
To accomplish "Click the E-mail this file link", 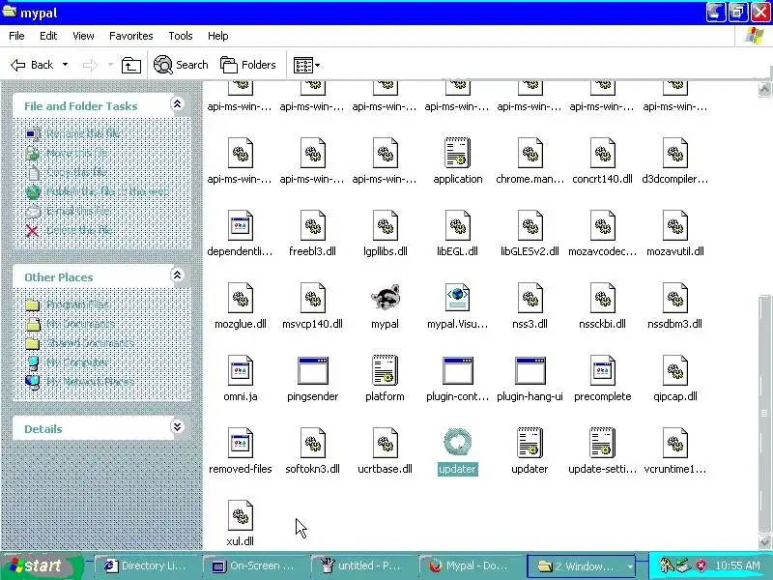I will pyautogui.click(x=78, y=211).
